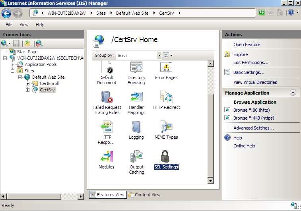Click Default Web Site in address breadcrumb

point(132,13)
